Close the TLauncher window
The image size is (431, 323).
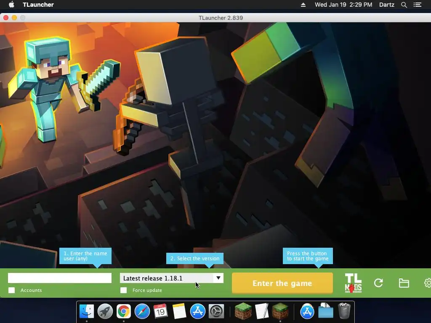coord(6,18)
